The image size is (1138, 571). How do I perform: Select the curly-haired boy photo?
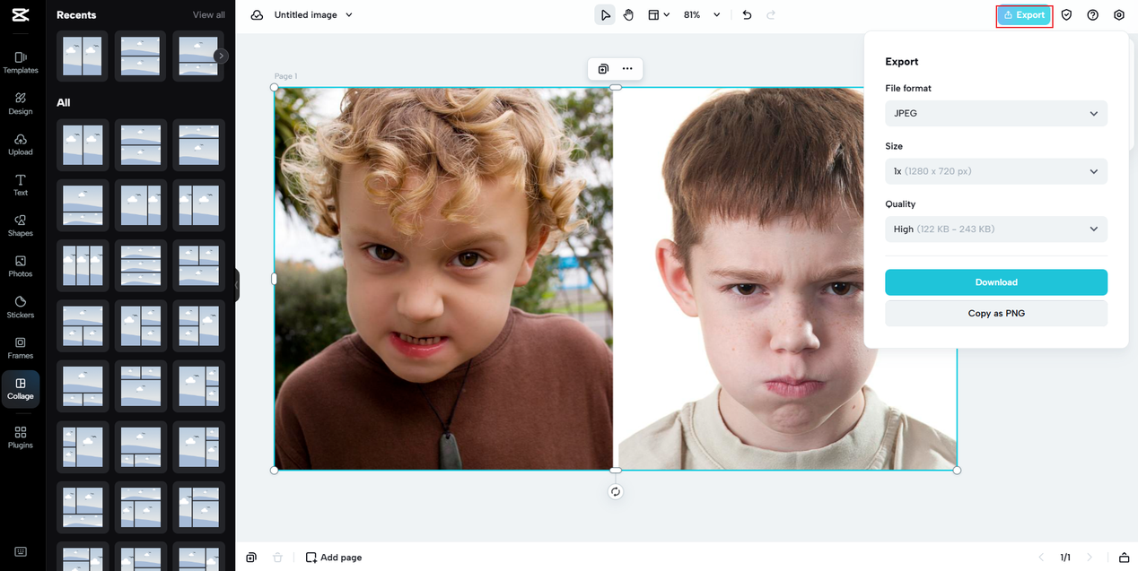click(443, 279)
